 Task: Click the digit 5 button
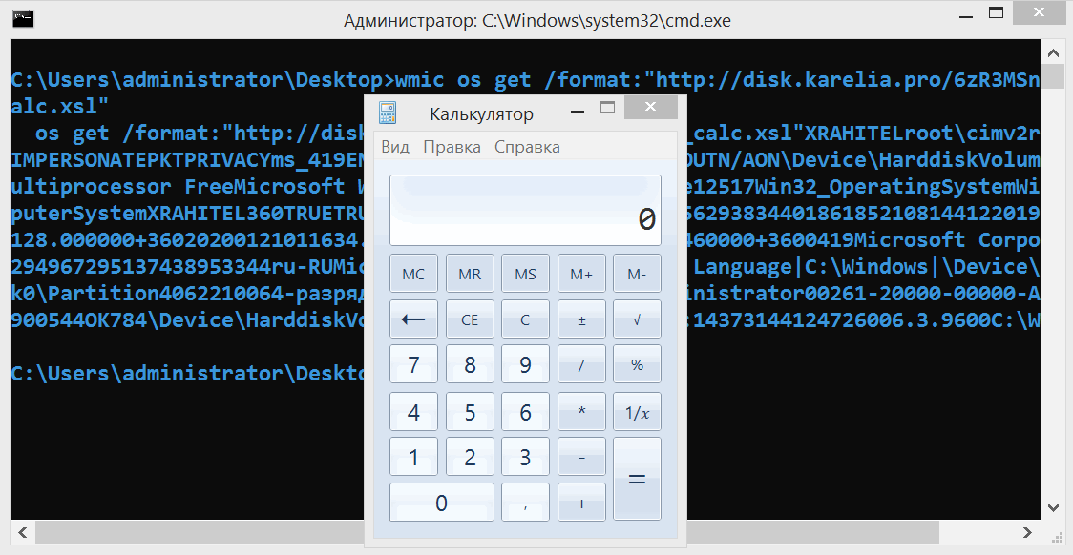(x=470, y=411)
